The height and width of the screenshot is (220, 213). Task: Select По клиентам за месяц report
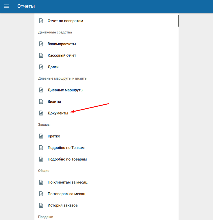[67, 182]
